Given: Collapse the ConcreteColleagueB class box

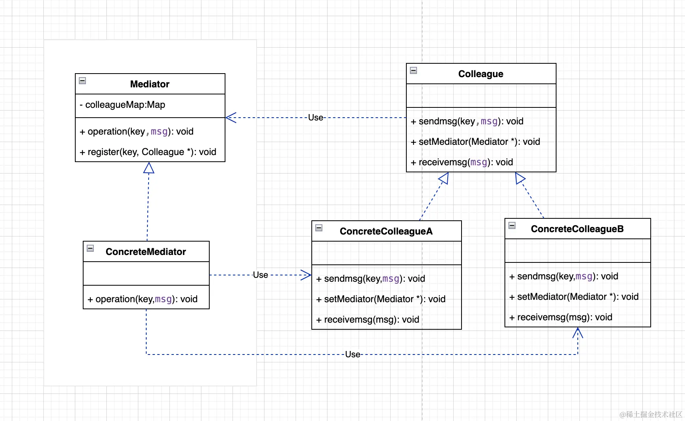Looking at the screenshot, I should tap(512, 225).
